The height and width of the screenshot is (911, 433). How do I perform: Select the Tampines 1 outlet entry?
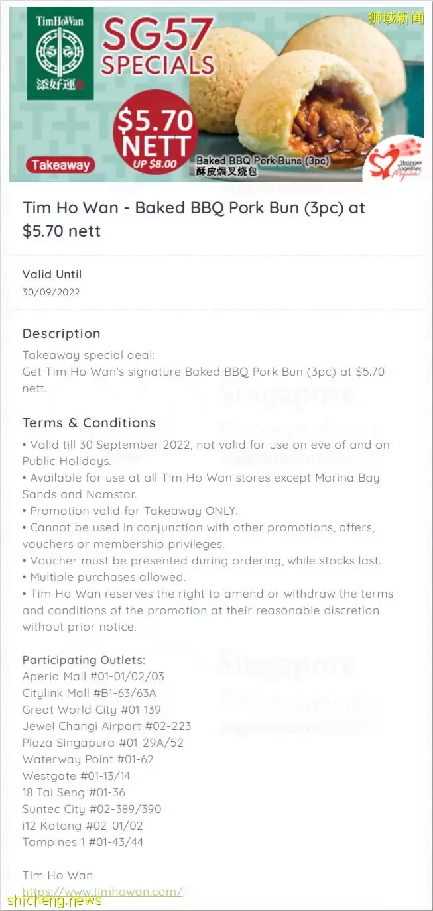point(83,842)
